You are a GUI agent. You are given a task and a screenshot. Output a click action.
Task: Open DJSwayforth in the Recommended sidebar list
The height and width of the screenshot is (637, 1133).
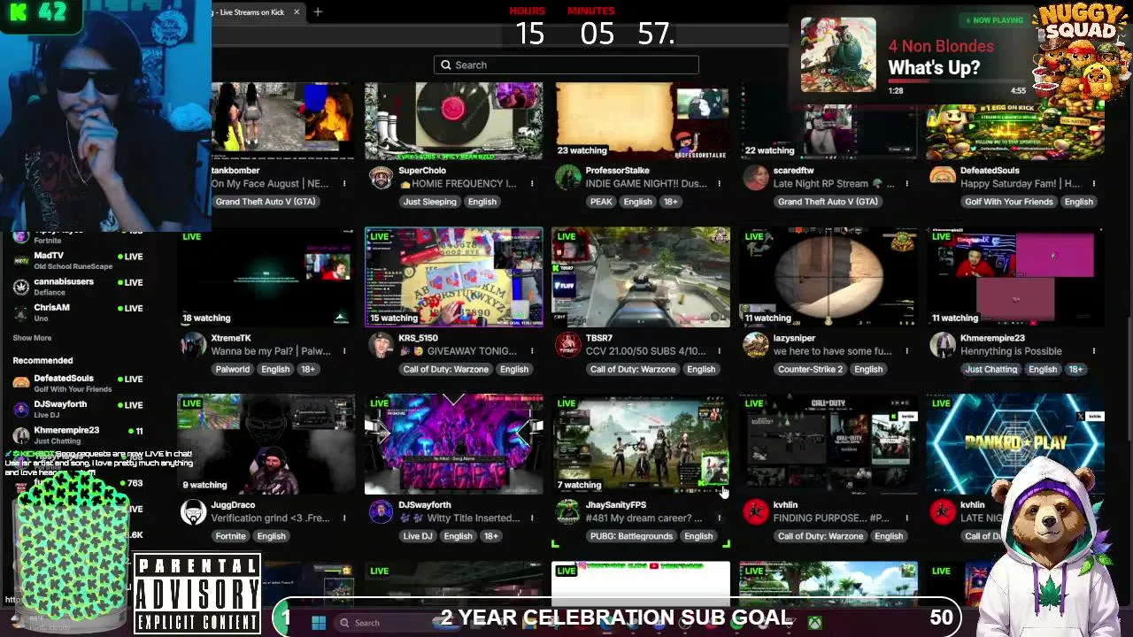pyautogui.click(x=78, y=409)
